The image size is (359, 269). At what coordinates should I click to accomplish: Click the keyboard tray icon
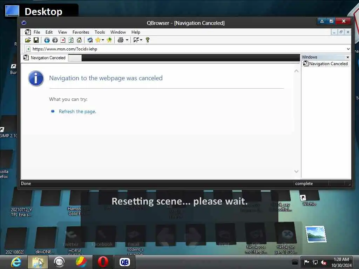[x=295, y=262]
